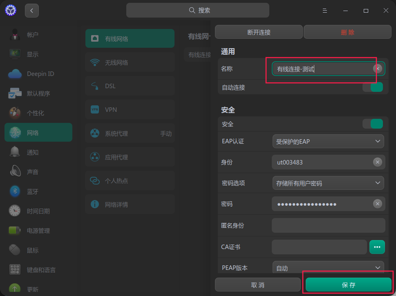Screen dimensions: 396x296
Task: Browse for CA证书 with ellipsis button
Action: (377, 247)
